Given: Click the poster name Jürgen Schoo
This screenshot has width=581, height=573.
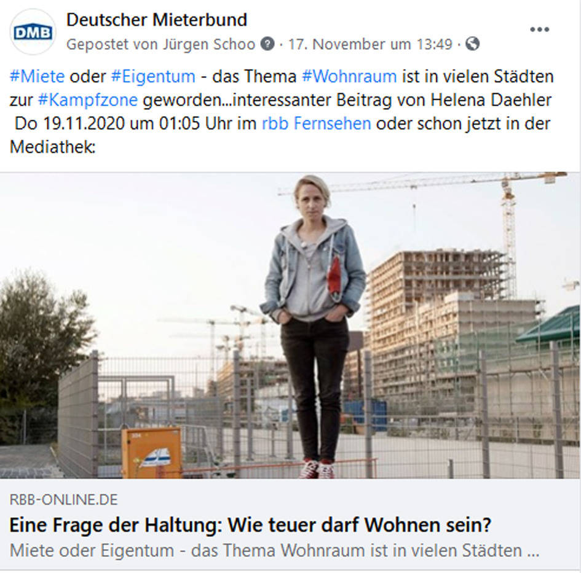Looking at the screenshot, I should pyautogui.click(x=208, y=44).
